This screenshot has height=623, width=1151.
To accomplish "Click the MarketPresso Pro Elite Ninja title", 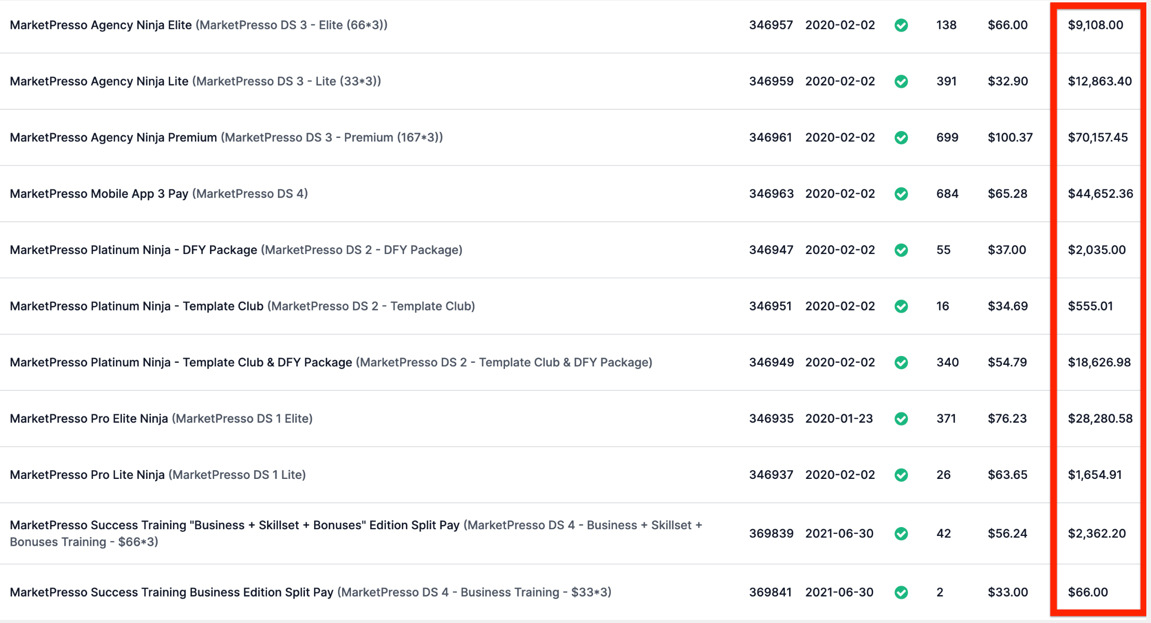I will click(89, 419).
